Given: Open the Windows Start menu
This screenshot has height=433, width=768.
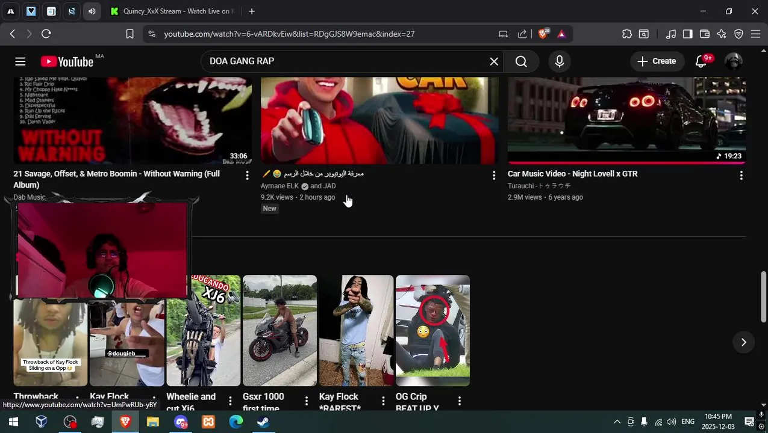Looking at the screenshot, I should point(13,422).
